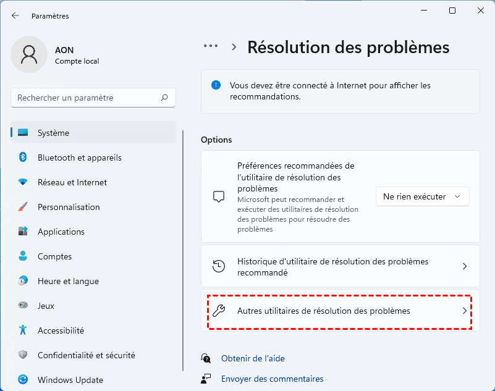The image size is (495, 391).
Task: Open the Obtenir de l'aide link
Action: [253, 358]
